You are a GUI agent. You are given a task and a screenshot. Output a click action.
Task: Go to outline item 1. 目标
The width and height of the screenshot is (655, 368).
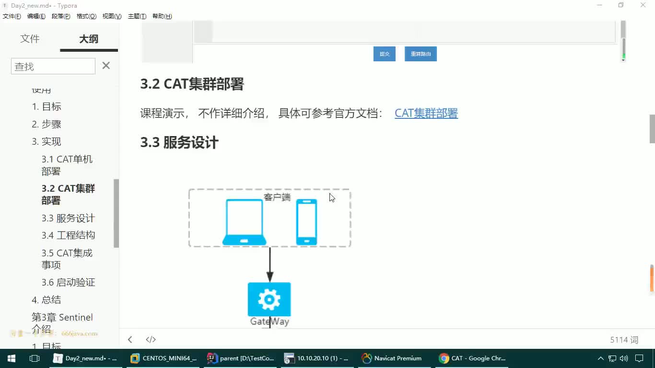(47, 106)
